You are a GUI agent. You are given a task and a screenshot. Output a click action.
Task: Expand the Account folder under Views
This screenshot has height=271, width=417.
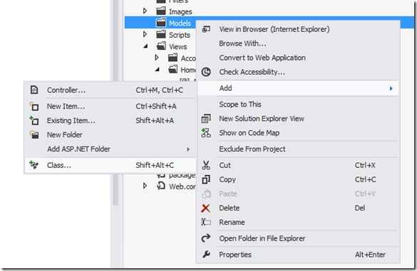point(157,58)
